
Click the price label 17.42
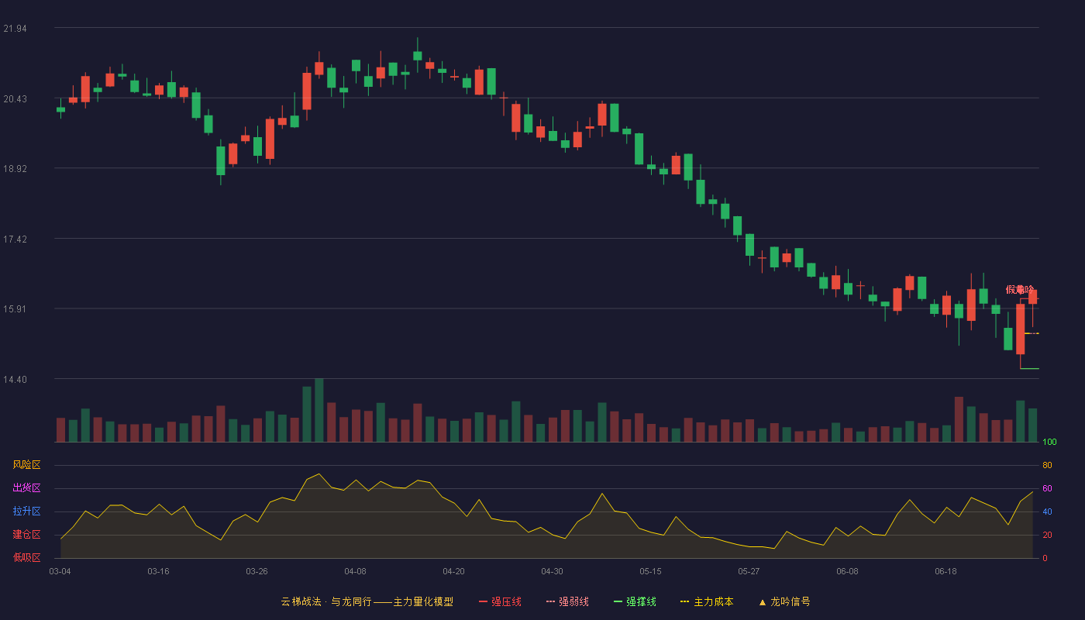pyautogui.click(x=15, y=239)
